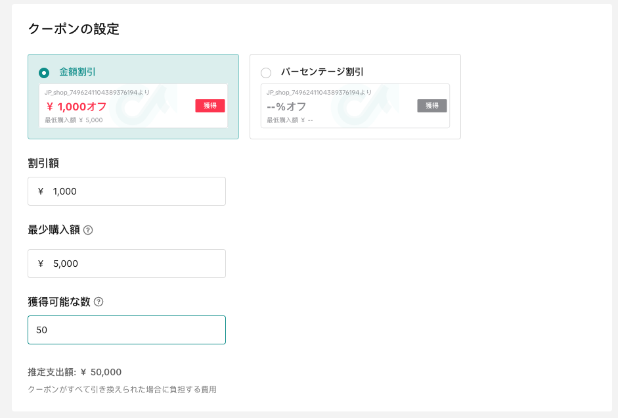Click the yen symbol in 最少購入額 field
Viewport: 618px width, 418px height.
pyautogui.click(x=41, y=264)
